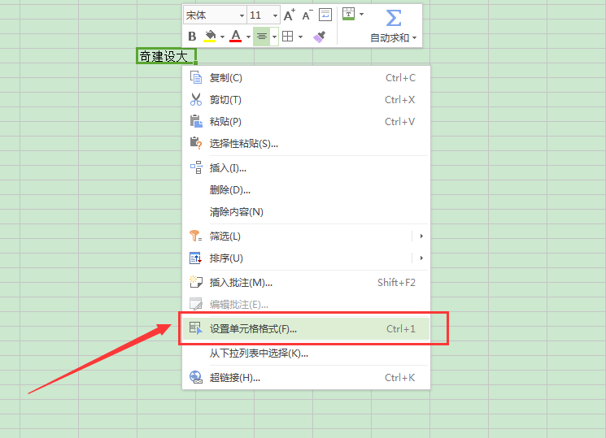Toggle bold formatting in mini toolbar
This screenshot has width=606, height=438.
(192, 37)
